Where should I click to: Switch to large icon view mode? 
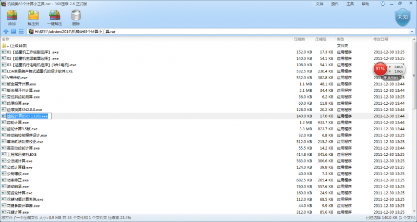(x=14, y=31)
